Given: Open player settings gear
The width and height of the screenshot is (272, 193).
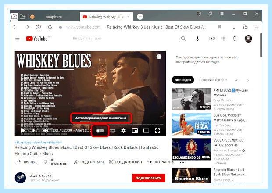Looking at the screenshot, I should click(123, 131).
